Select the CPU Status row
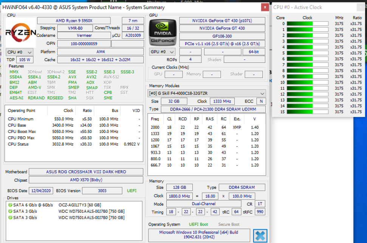The height and width of the screenshot is (243, 367). 74,144
